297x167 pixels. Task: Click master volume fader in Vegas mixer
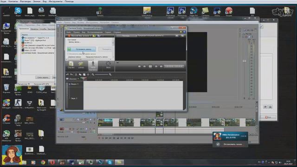[245, 61]
